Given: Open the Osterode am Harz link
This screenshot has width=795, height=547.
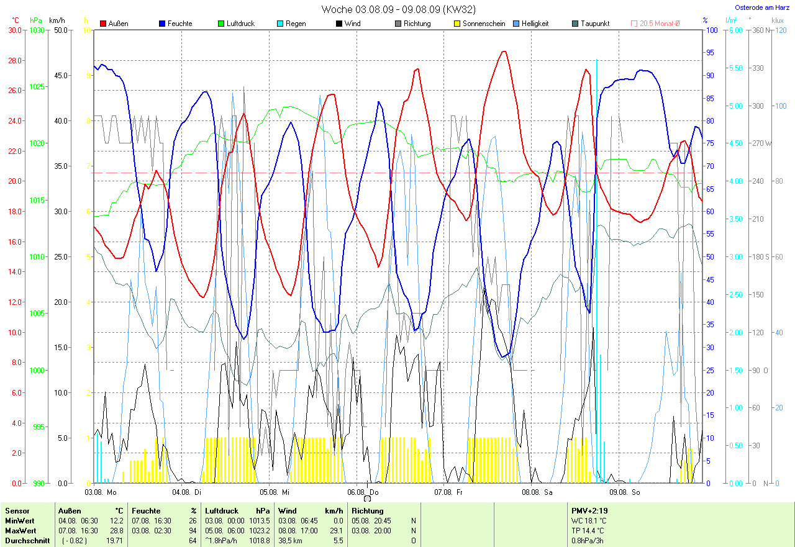Looking at the screenshot, I should point(762,7).
